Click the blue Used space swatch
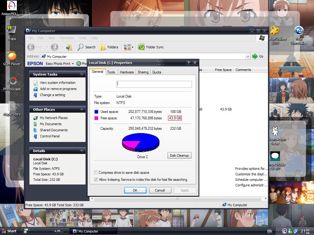 (x=96, y=111)
